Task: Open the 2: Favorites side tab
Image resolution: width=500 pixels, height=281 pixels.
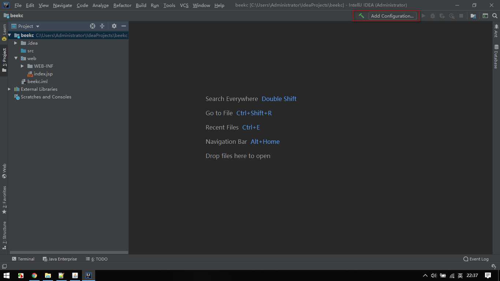Action: click(x=4, y=200)
